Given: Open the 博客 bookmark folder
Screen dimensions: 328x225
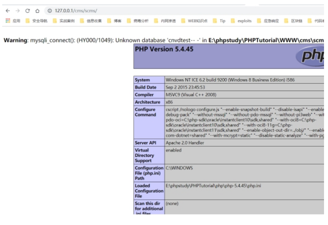Looking at the screenshot, I should click(114, 21).
